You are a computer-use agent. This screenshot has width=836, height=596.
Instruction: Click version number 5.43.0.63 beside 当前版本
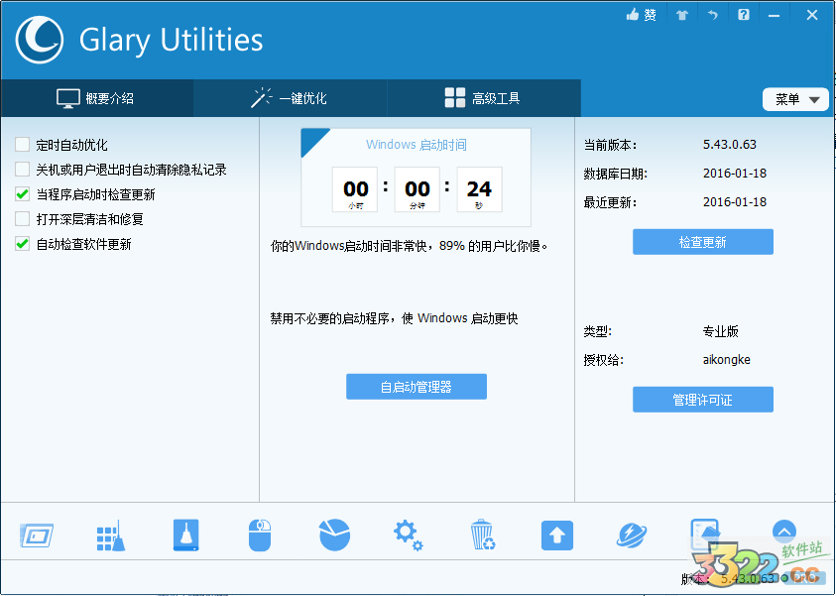click(x=729, y=145)
